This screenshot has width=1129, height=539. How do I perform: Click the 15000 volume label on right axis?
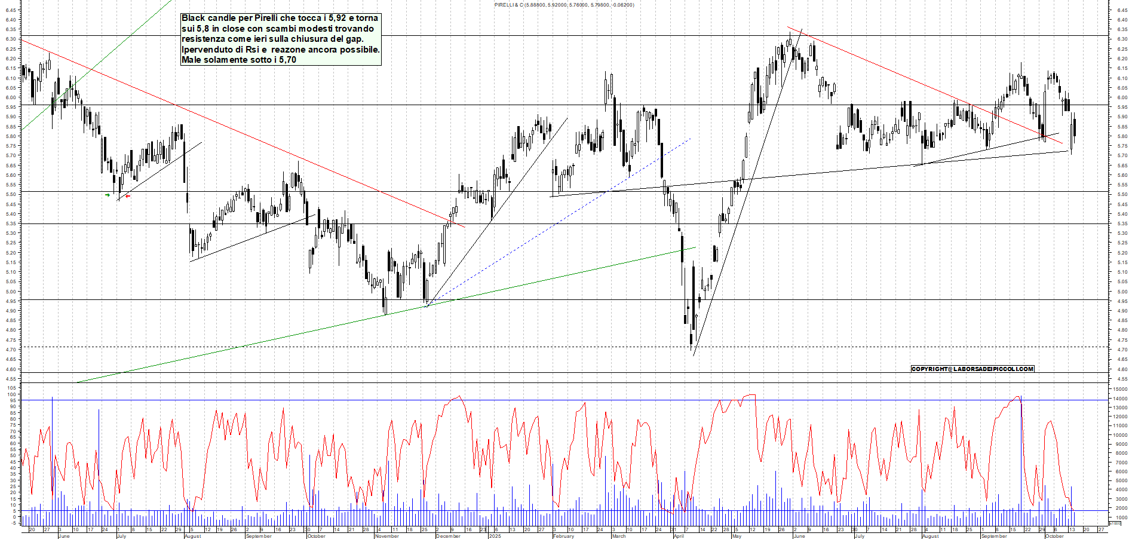1119,389
